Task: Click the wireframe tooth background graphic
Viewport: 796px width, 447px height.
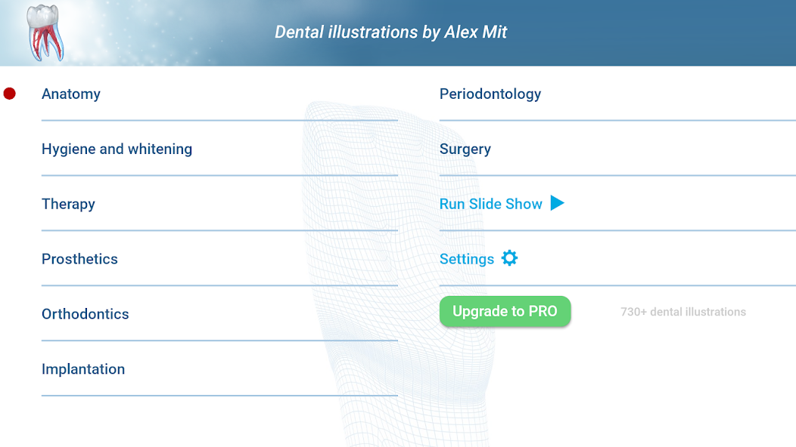Action: (x=399, y=273)
